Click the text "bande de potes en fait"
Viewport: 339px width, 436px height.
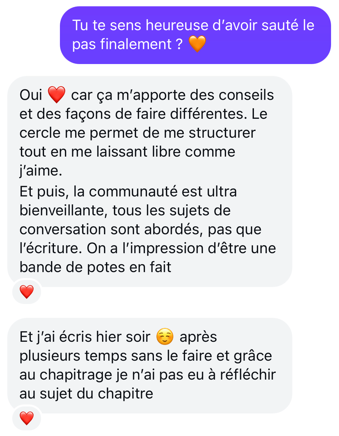95,267
